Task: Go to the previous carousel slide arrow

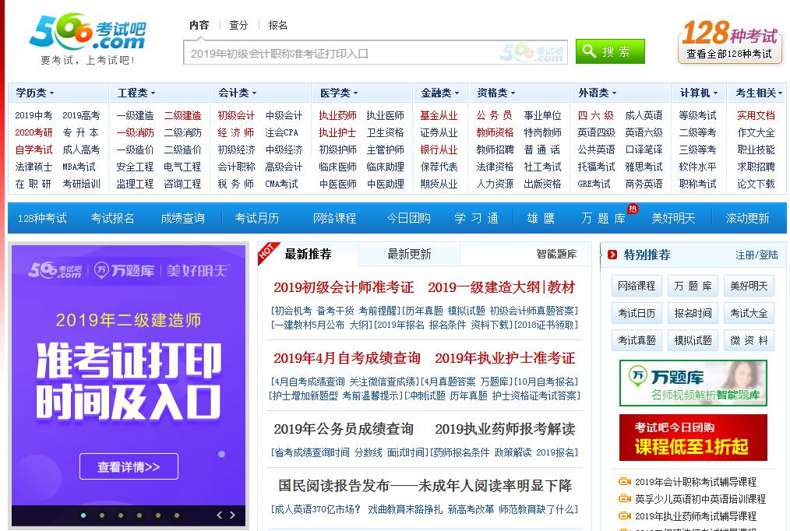Action: pyautogui.click(x=219, y=515)
